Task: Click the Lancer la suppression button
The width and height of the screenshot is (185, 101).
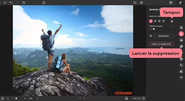Action: click(161, 44)
